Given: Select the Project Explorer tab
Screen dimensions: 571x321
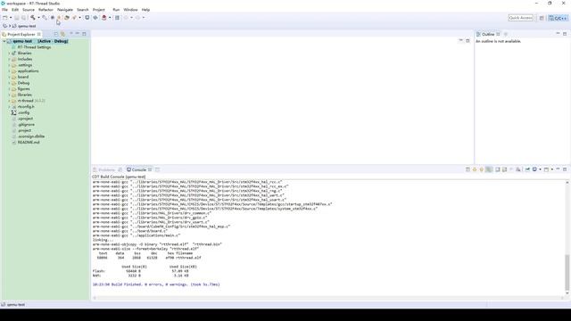Looking at the screenshot, I should click(x=21, y=34).
